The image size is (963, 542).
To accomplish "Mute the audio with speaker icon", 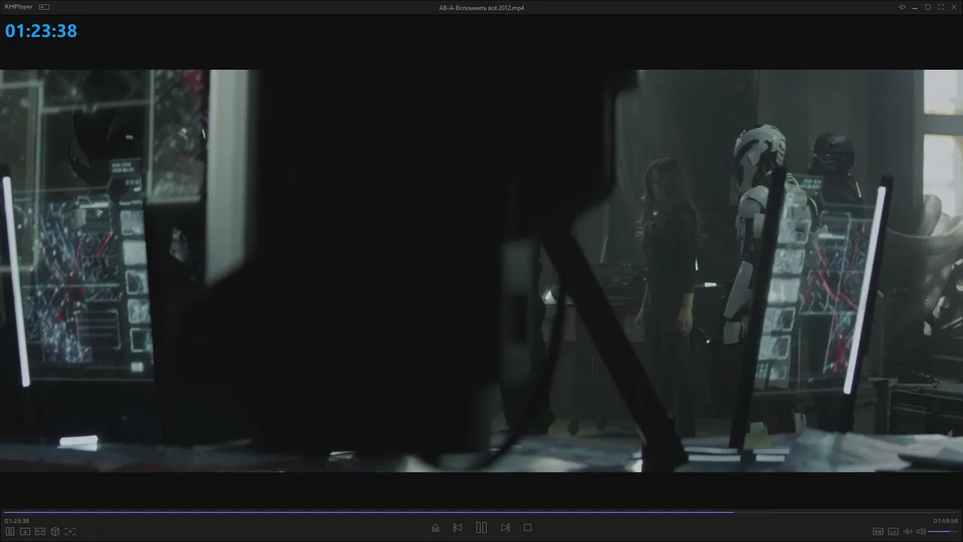I will tap(921, 531).
